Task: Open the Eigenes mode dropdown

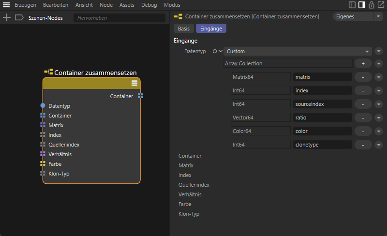Action: point(358,16)
